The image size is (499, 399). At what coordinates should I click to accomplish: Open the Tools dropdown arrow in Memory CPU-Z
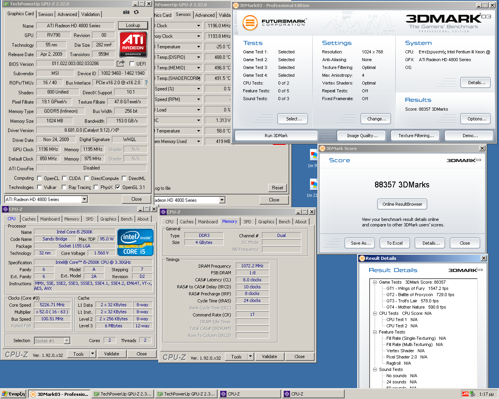(x=251, y=357)
